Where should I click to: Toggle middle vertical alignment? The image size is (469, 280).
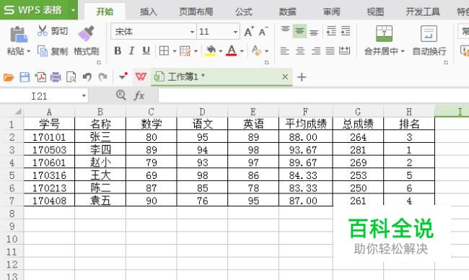pyautogui.click(x=299, y=31)
